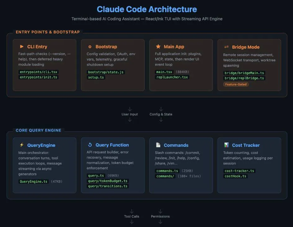This screenshot has width=293, height=227.
Task: Click the query/tokenBudget.ts file label
Action: pos(107,181)
